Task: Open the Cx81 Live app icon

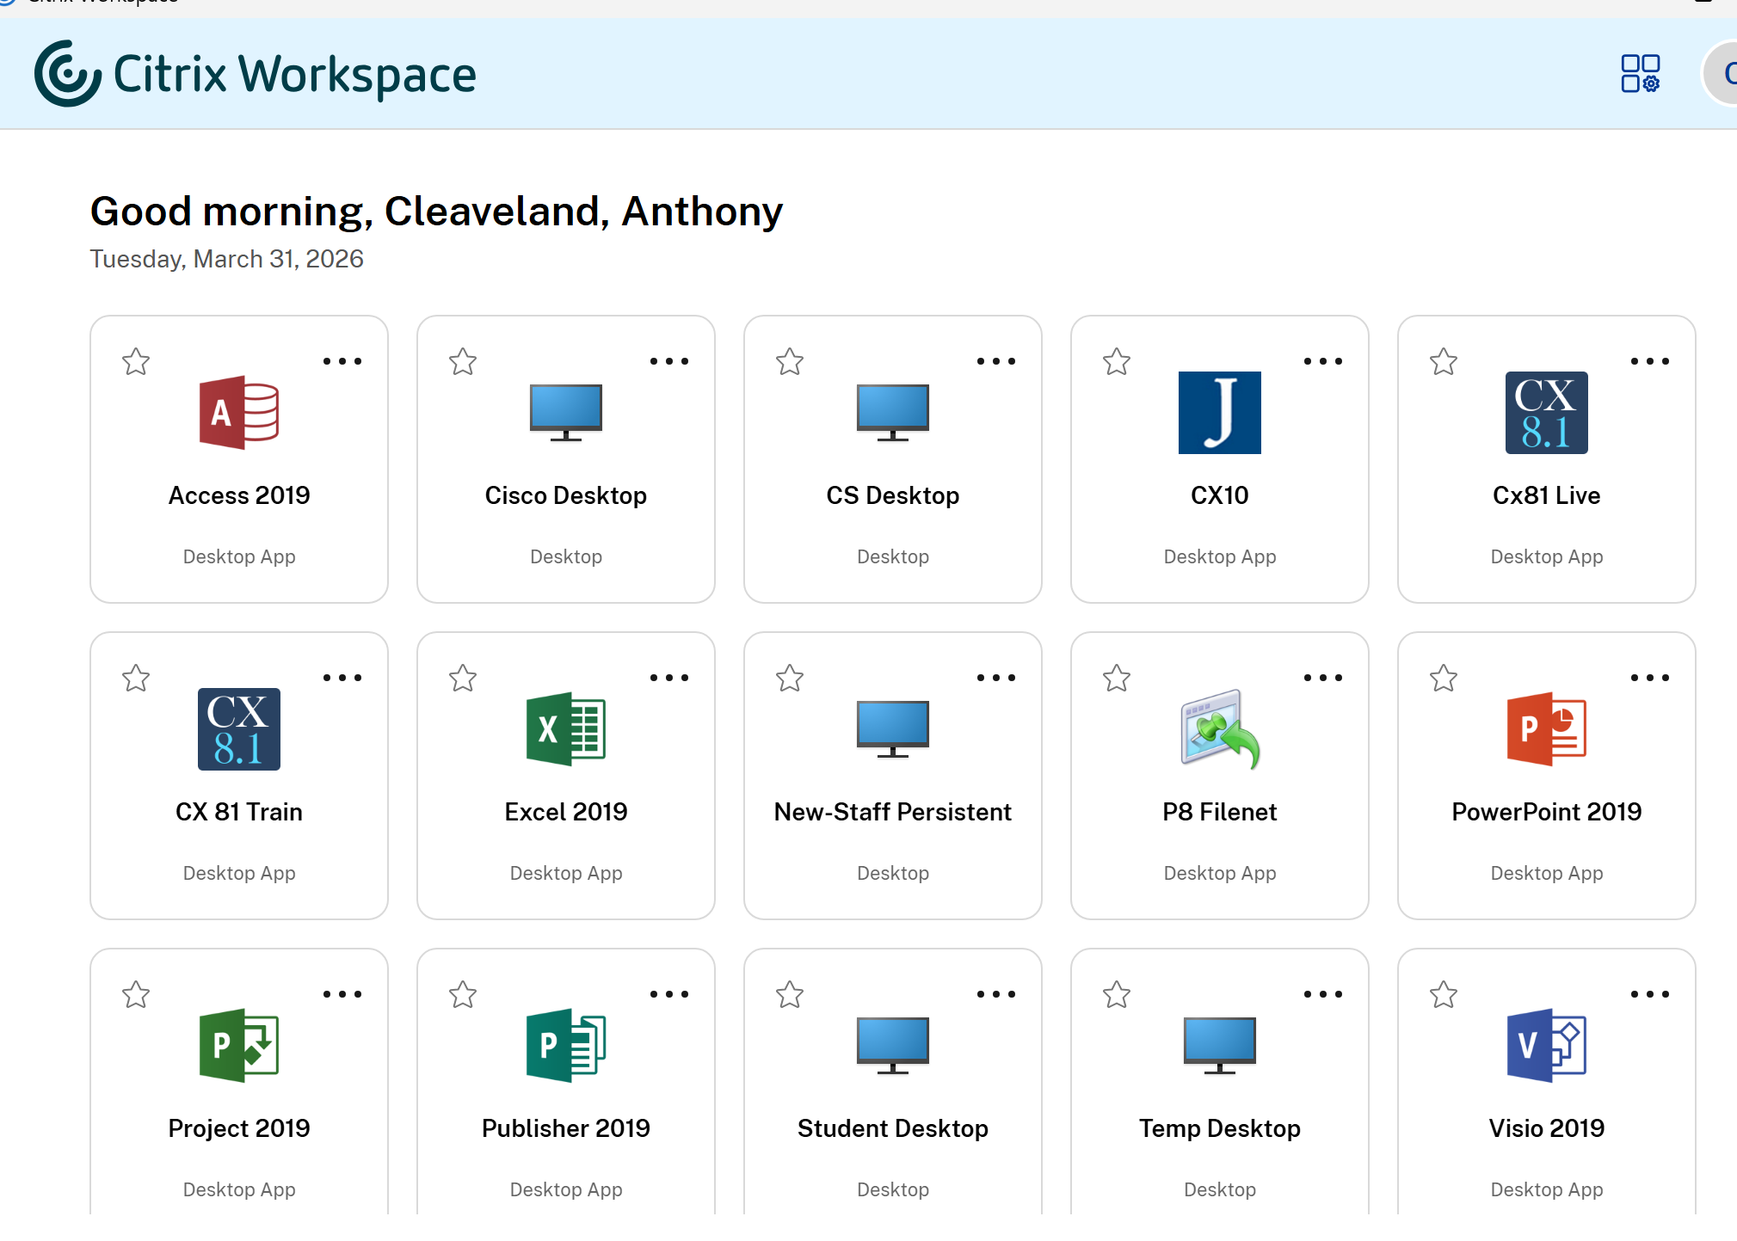Action: [x=1546, y=413]
